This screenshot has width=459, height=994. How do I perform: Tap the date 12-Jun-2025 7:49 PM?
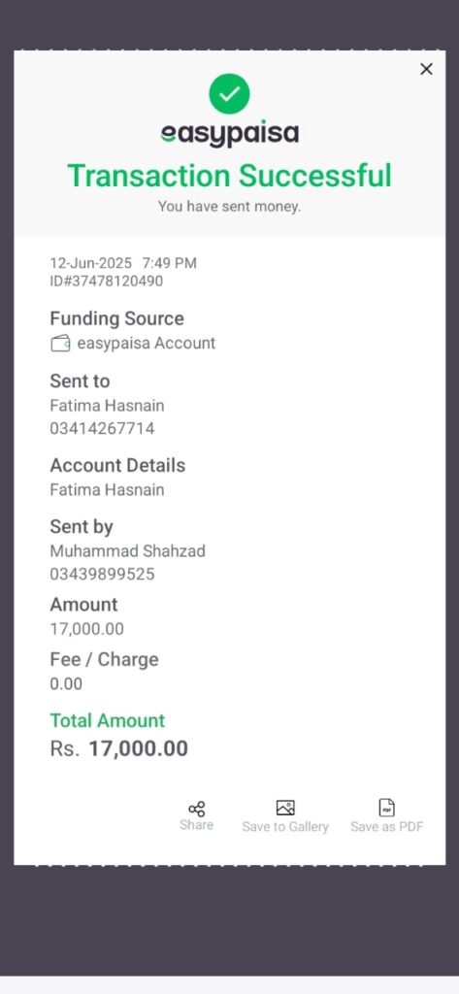point(123,263)
